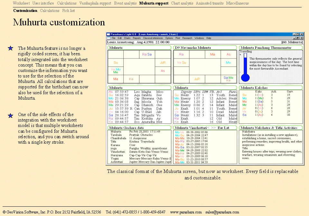Visit the Varshaphala support section
309x216 pixels.
coord(95,3)
